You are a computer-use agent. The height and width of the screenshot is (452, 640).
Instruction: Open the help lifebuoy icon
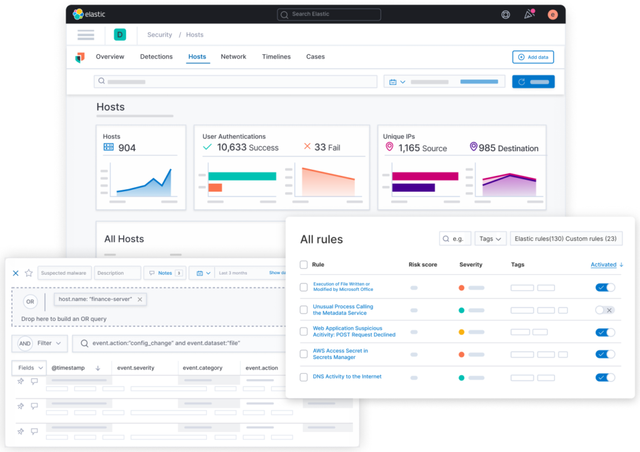pos(506,14)
